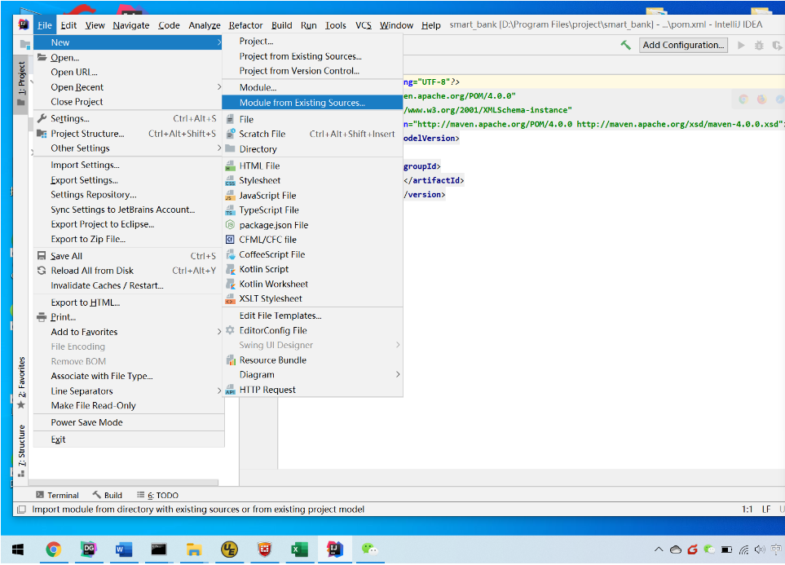The width and height of the screenshot is (785, 565).
Task: Click the XSLT Stylesheet icon
Action: coord(231,298)
